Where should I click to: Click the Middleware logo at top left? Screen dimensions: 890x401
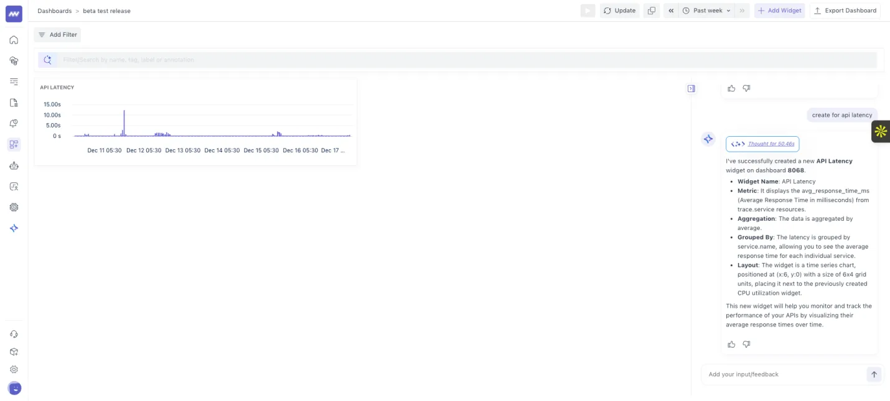(14, 14)
